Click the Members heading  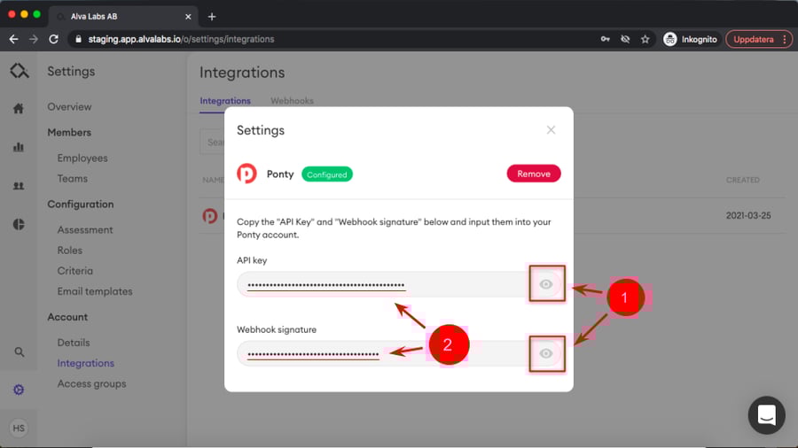pos(69,132)
